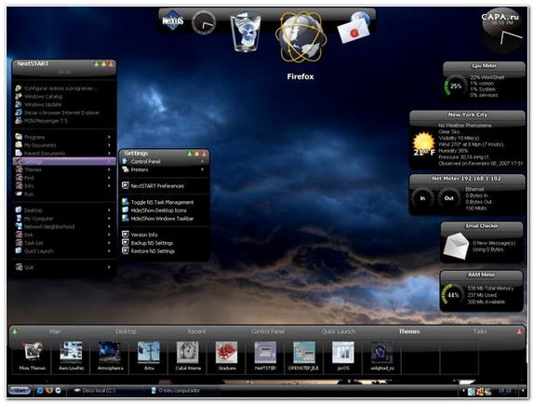Open the email envelope icon in the dock
Image resolution: width=534 pixels, height=404 pixels.
pyautogui.click(x=354, y=28)
